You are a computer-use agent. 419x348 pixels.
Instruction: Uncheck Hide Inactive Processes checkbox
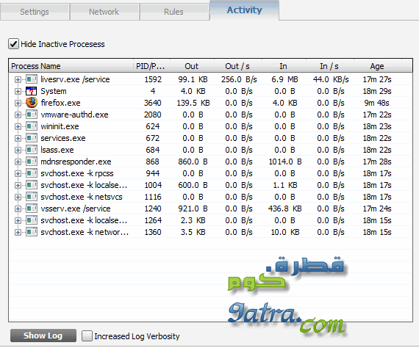click(13, 44)
